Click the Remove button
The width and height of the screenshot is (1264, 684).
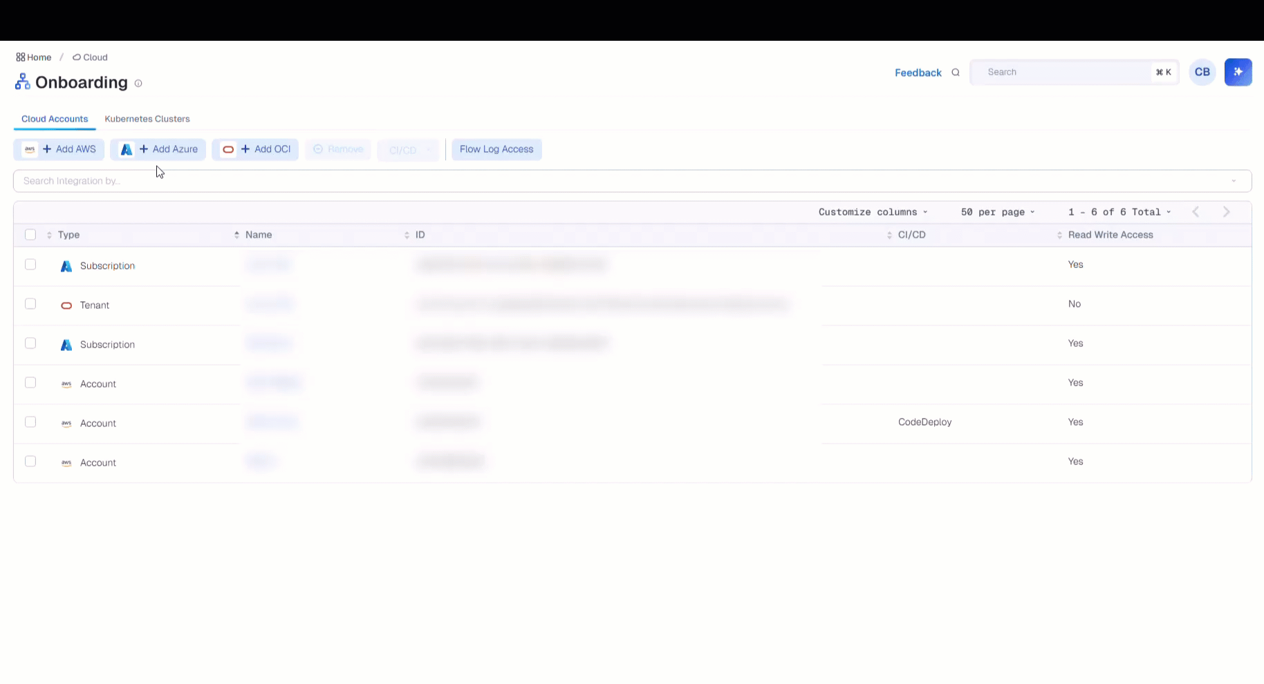(338, 149)
